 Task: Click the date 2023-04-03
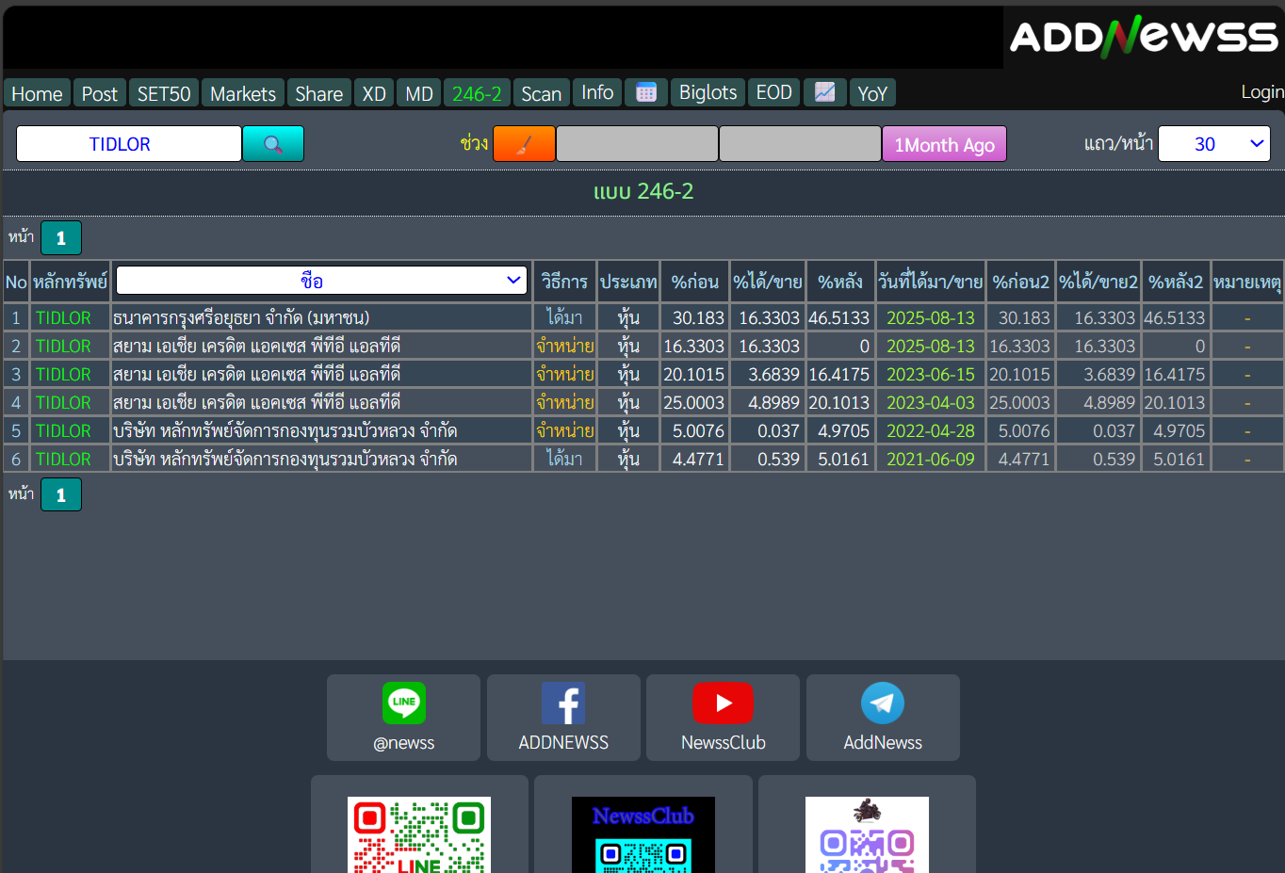click(x=931, y=402)
